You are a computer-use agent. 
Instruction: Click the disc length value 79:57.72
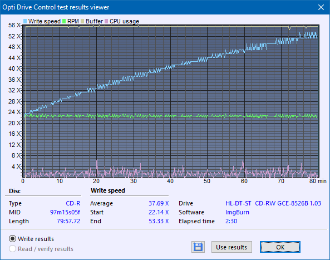68,221
